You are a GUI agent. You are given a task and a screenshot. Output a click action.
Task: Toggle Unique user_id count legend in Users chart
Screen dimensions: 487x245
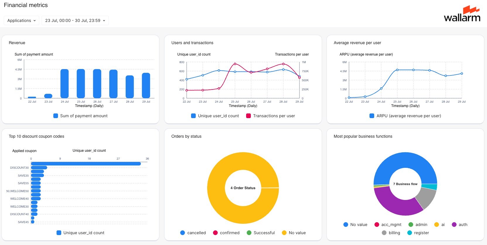(x=215, y=116)
